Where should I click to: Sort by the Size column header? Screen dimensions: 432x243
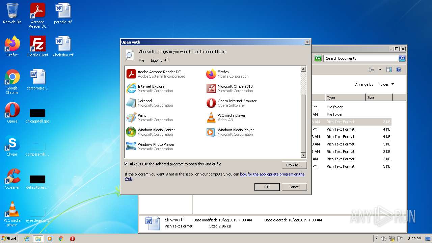379,98
